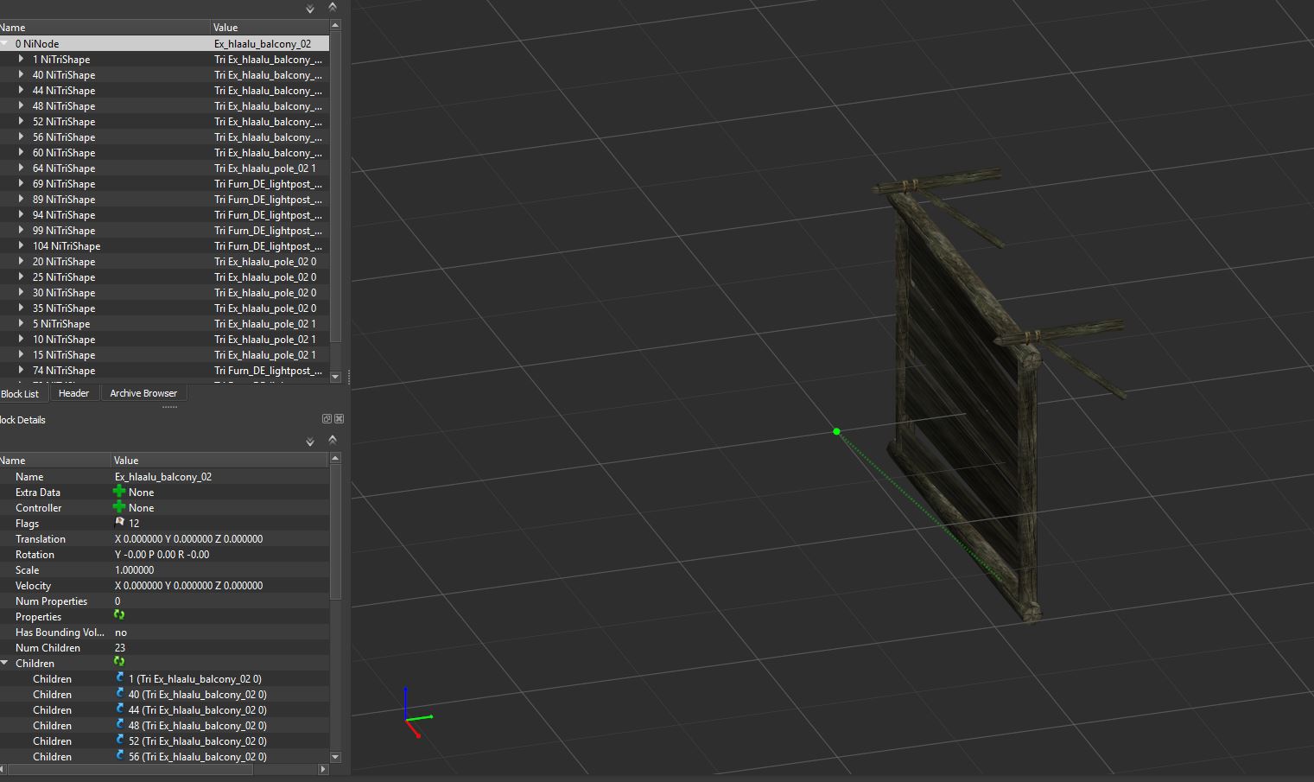This screenshot has height=782, width=1314.
Task: Click the Scale value 1.000000
Action: (134, 570)
